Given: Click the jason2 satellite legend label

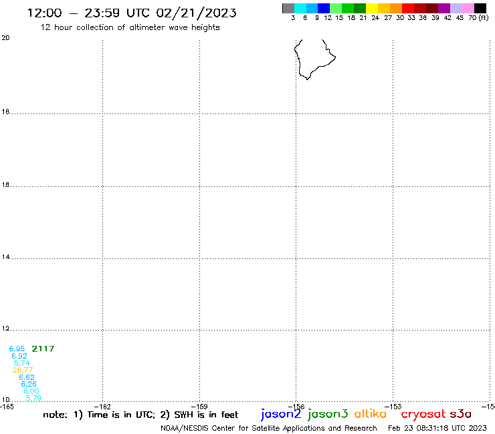Looking at the screenshot, I should coord(281,414).
